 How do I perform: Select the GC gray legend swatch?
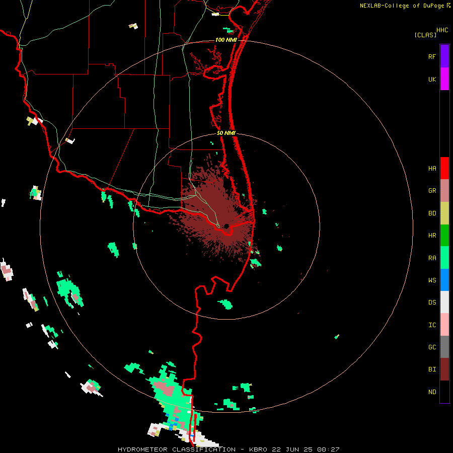point(444,347)
